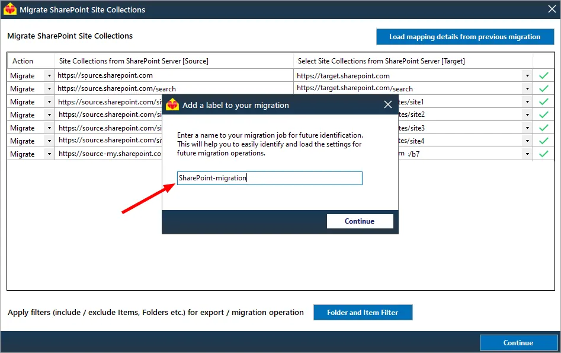Click 'Load mapping details from previous migration'

tap(465, 37)
